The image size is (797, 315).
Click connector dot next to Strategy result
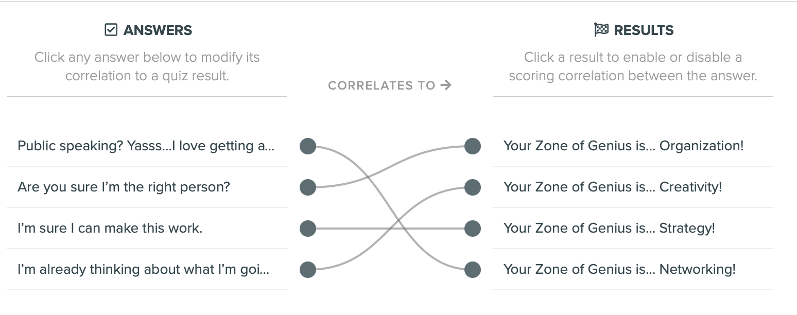pyautogui.click(x=473, y=229)
